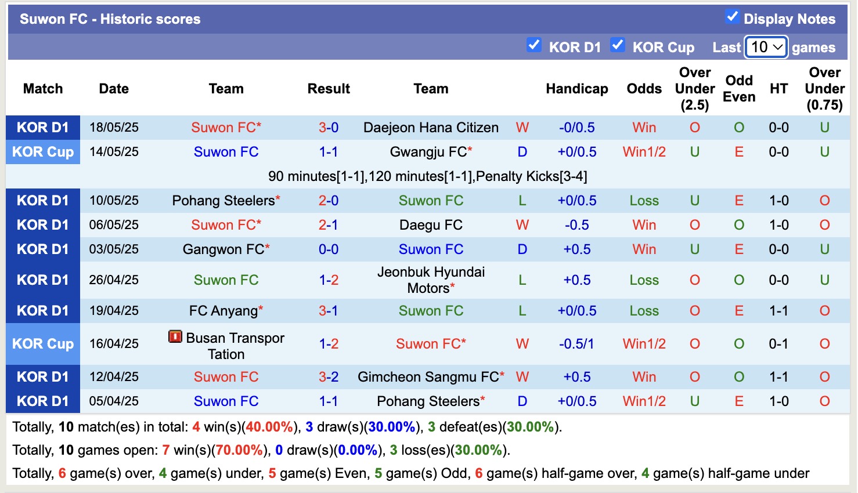
Task: Click the KOR Cup label on the 14/05/25 row
Action: 42,151
